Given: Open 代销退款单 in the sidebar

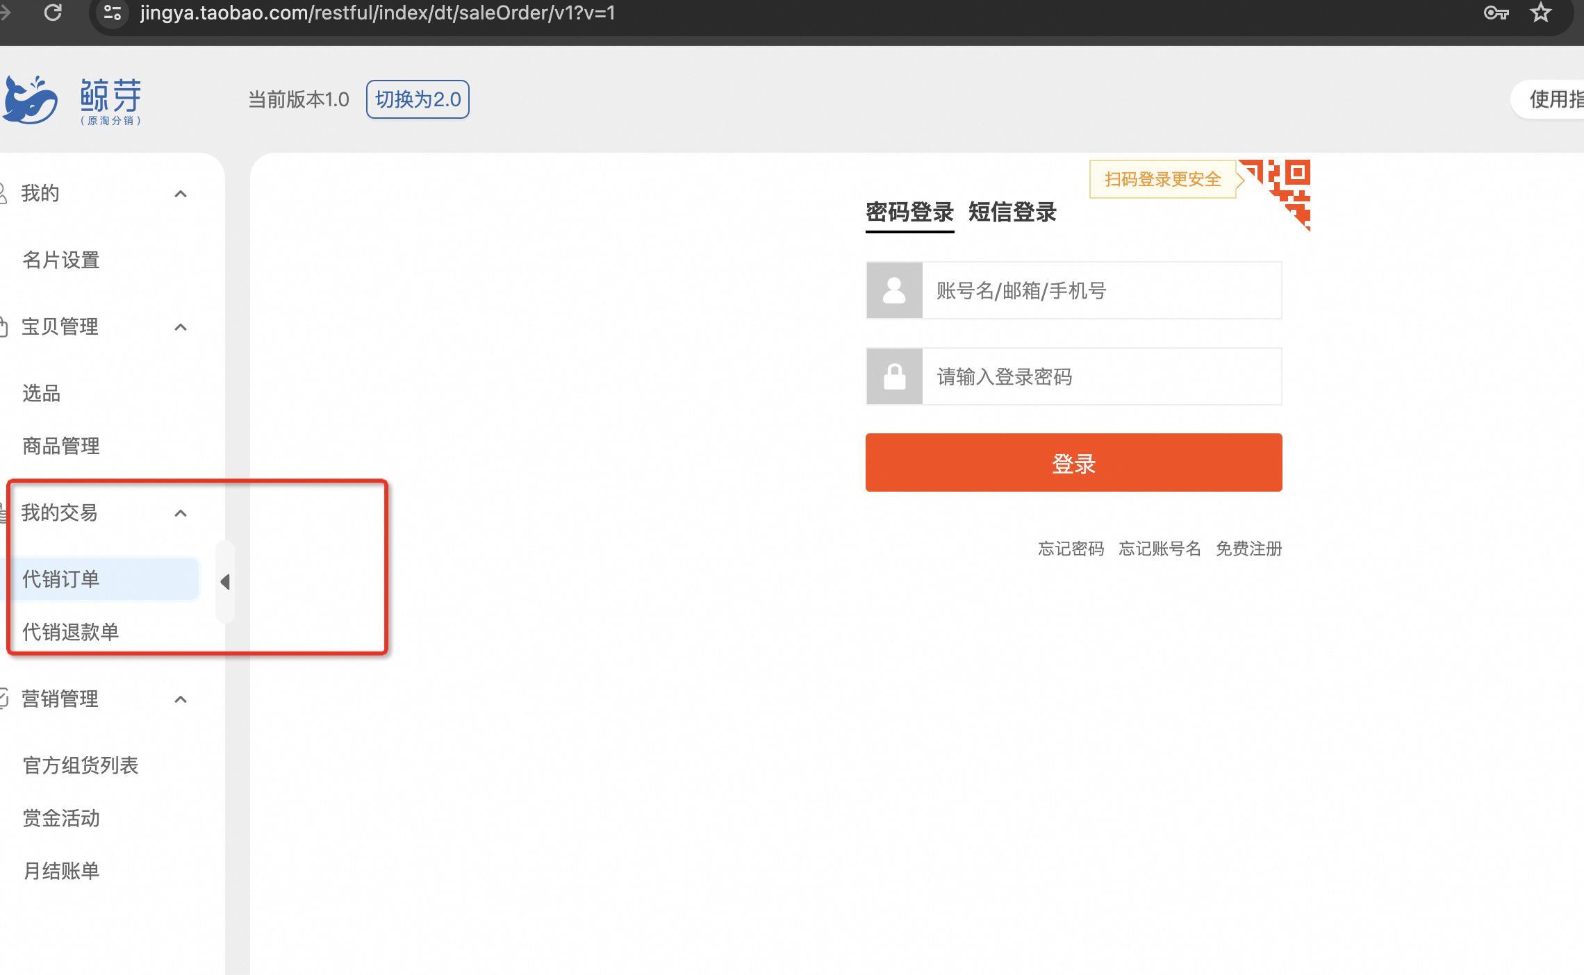Looking at the screenshot, I should click(x=71, y=632).
